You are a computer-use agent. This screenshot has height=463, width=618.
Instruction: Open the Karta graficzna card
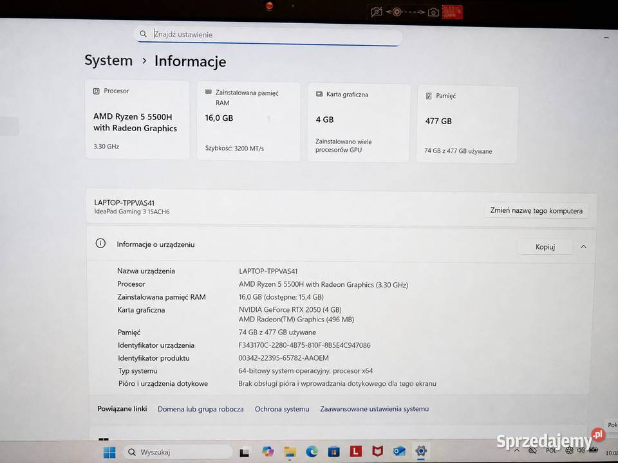(359, 123)
